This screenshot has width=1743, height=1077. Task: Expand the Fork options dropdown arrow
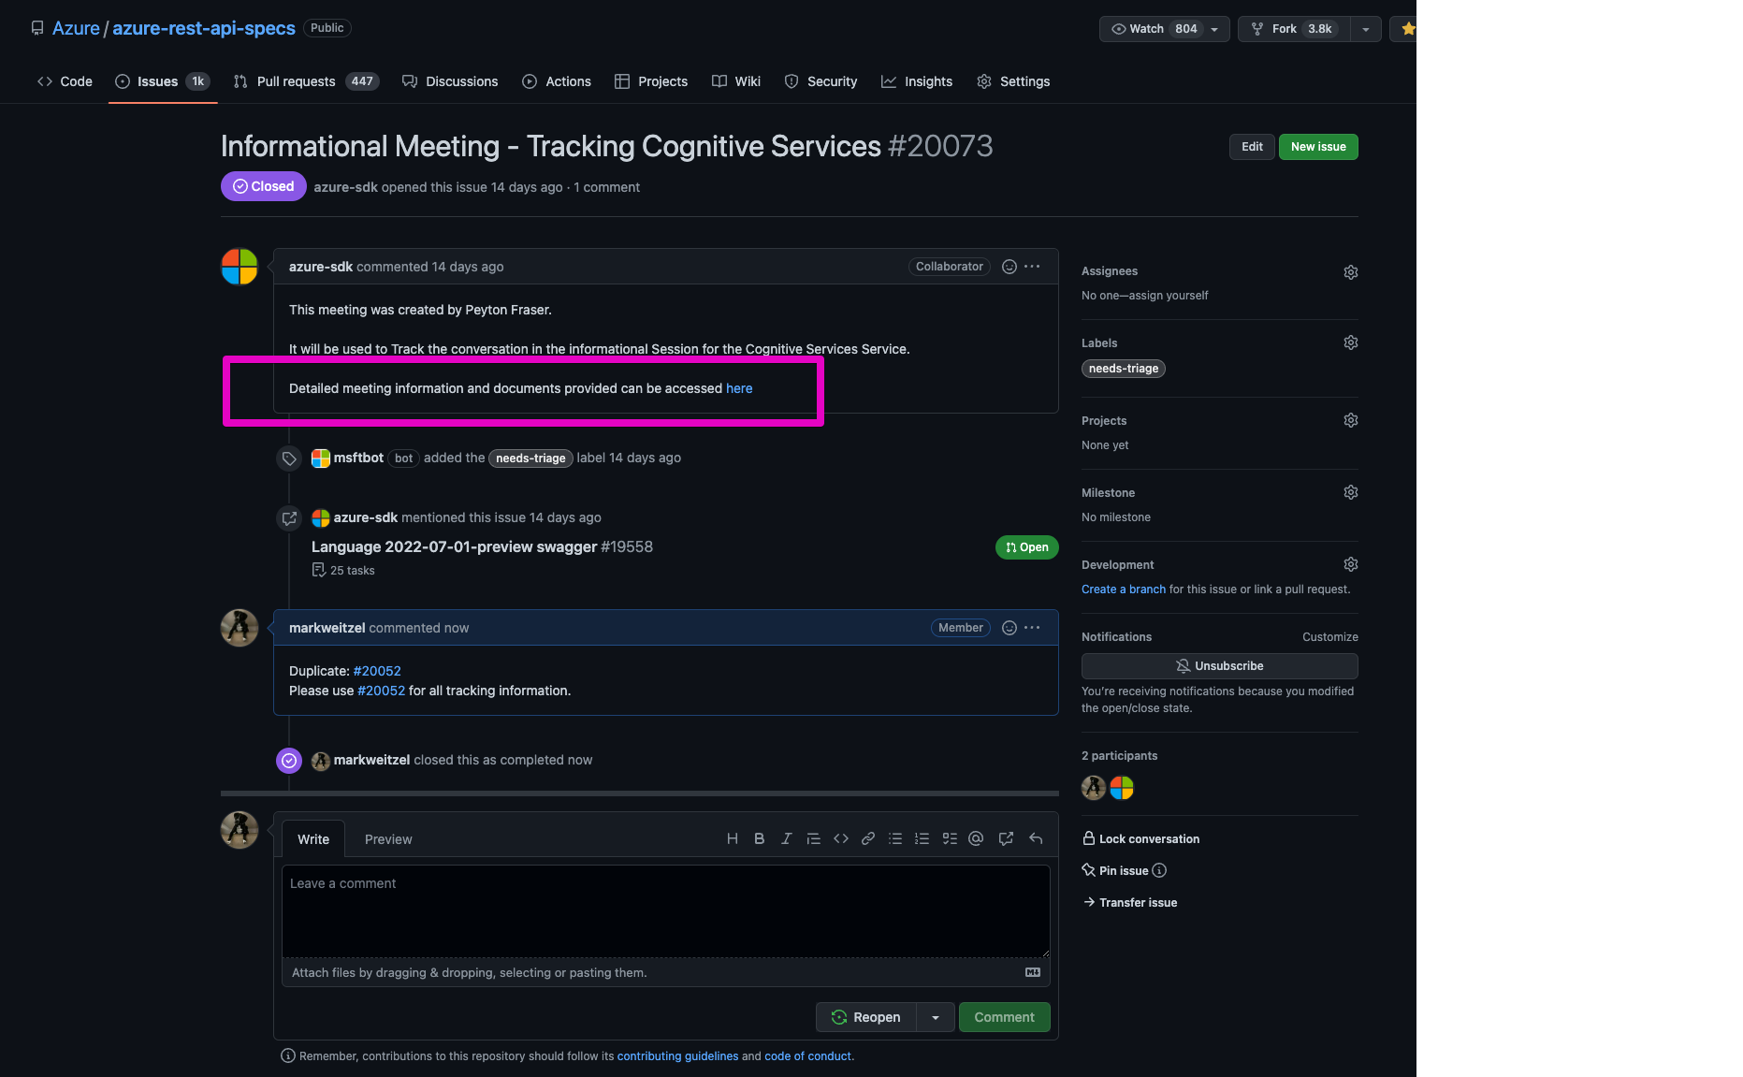1366,29
